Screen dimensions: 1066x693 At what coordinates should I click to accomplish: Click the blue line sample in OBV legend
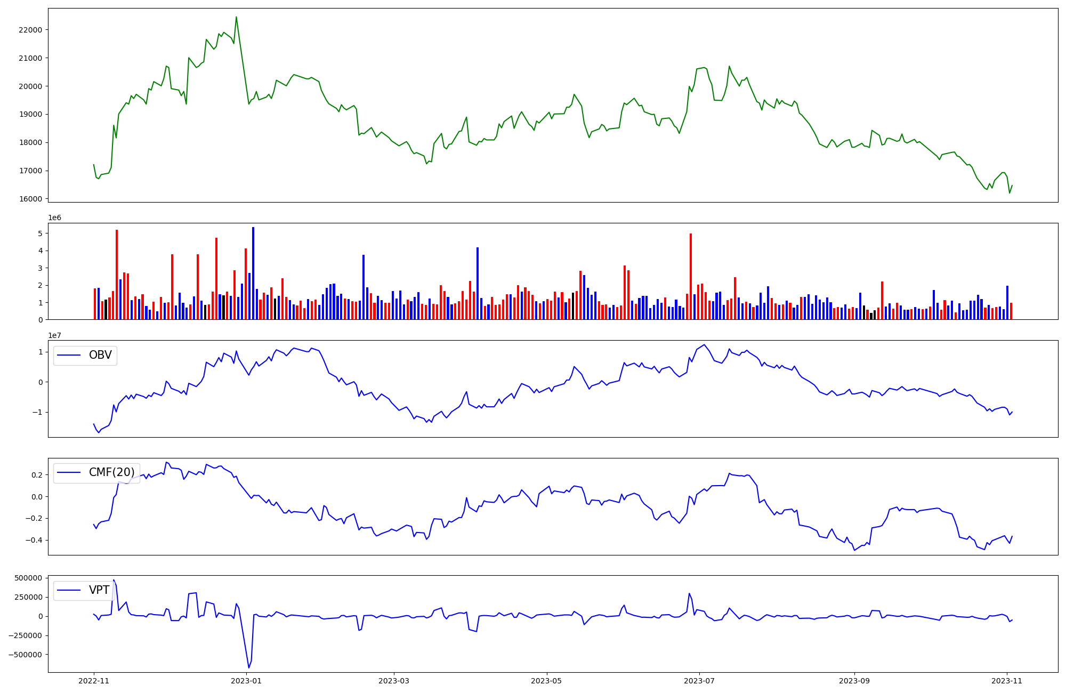click(x=69, y=356)
